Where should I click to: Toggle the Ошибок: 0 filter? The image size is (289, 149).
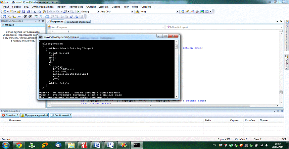click(x=10, y=115)
